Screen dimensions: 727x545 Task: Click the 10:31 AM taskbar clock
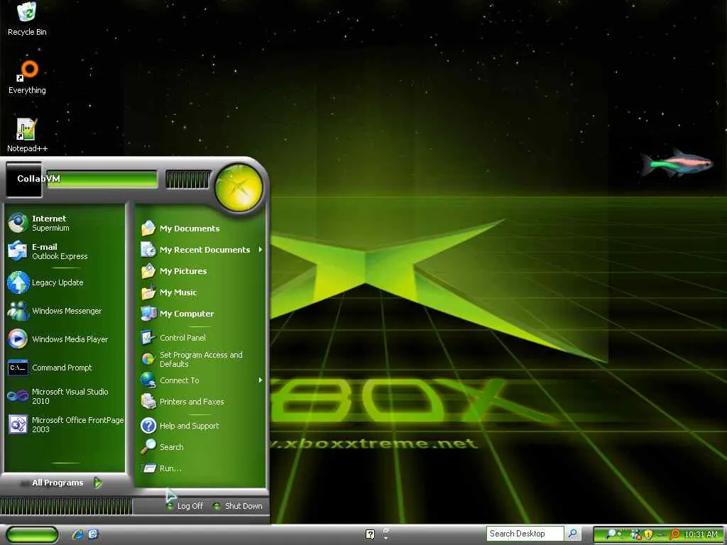(x=701, y=534)
